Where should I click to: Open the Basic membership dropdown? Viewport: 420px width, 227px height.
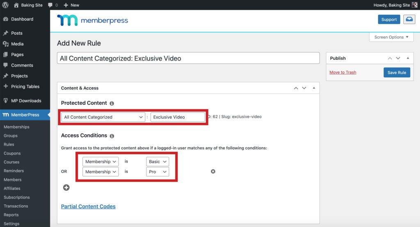157,162
